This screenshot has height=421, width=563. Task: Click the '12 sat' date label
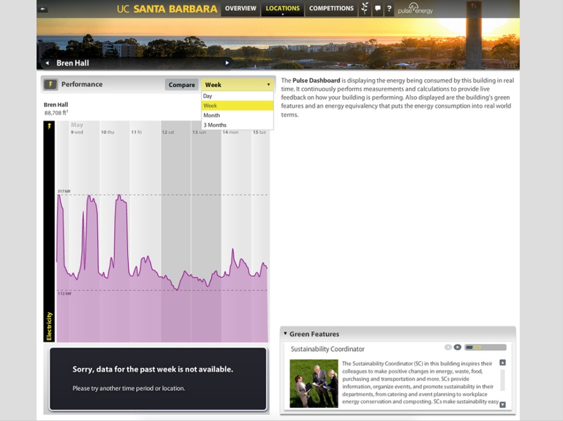[x=168, y=132]
